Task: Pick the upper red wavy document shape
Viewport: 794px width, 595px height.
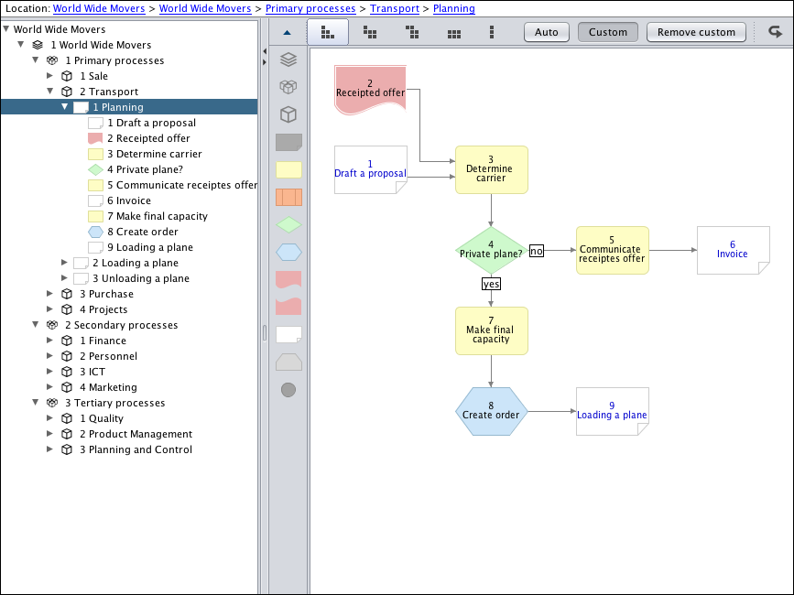Action: point(288,279)
